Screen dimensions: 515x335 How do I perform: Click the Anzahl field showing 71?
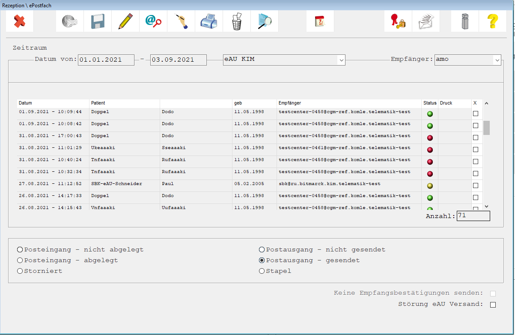(473, 216)
